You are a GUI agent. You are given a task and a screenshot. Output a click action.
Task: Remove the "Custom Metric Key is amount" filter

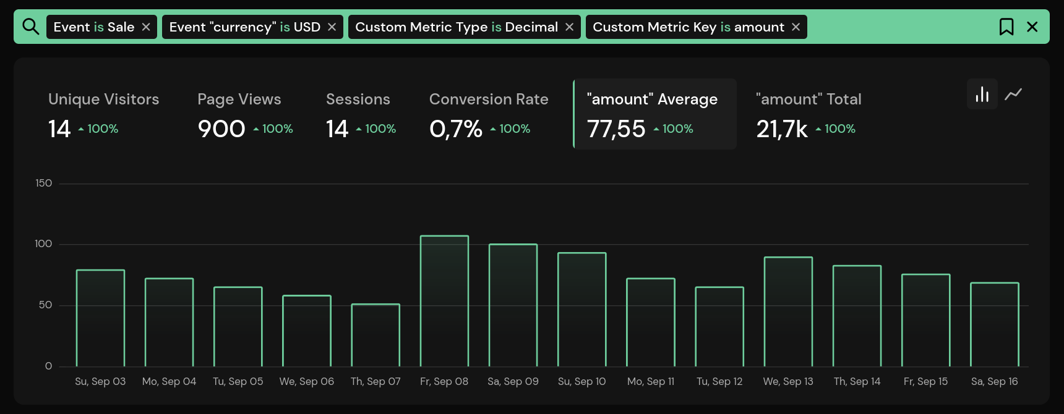point(796,27)
